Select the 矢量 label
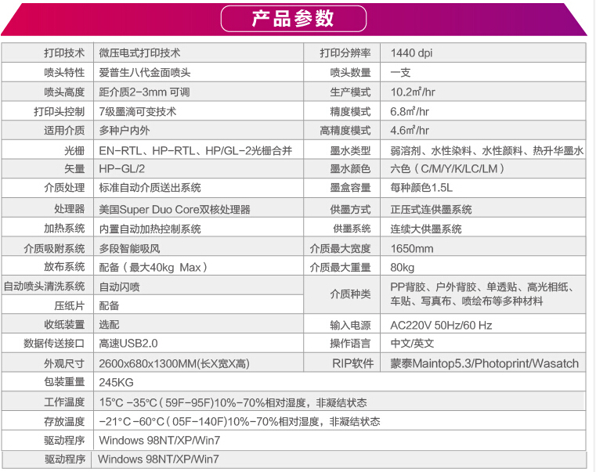The width and height of the screenshot is (596, 472). [74, 168]
